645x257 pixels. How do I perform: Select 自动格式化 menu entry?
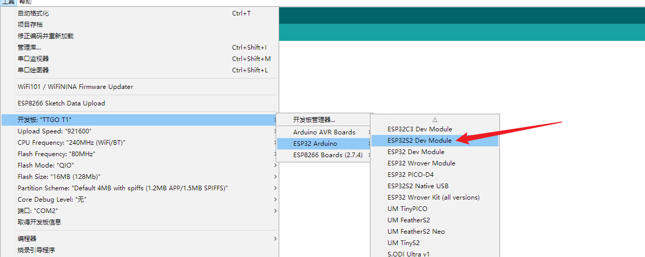click(x=139, y=13)
